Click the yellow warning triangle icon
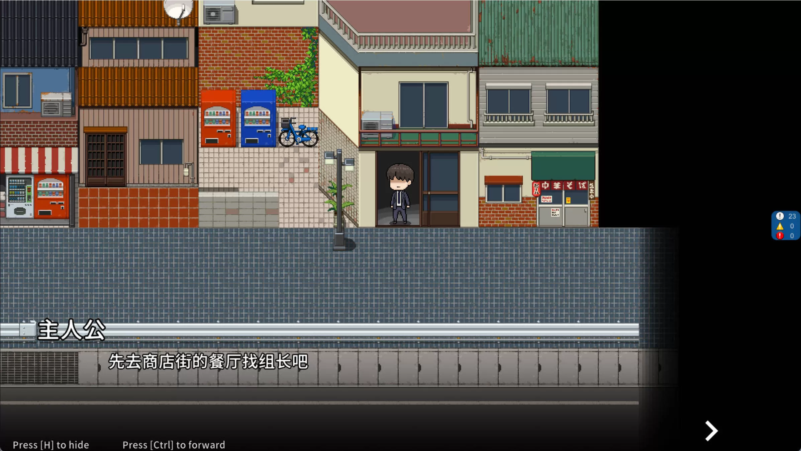 coord(780,226)
